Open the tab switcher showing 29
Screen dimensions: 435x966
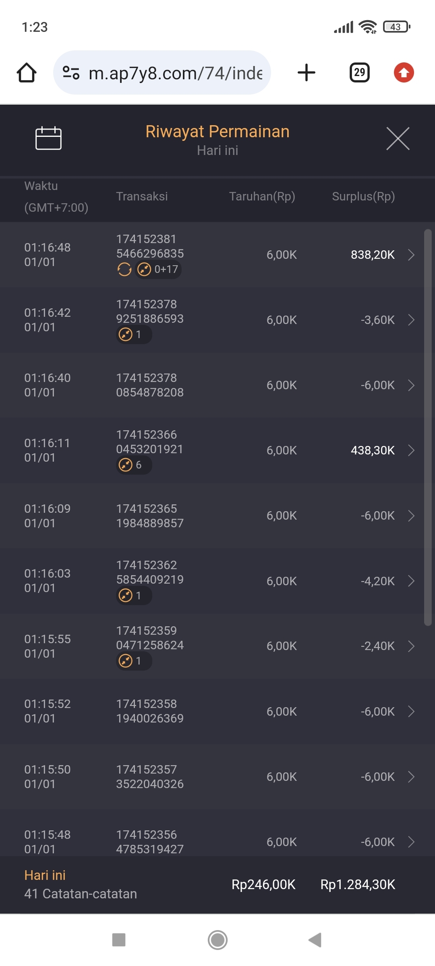pyautogui.click(x=359, y=73)
